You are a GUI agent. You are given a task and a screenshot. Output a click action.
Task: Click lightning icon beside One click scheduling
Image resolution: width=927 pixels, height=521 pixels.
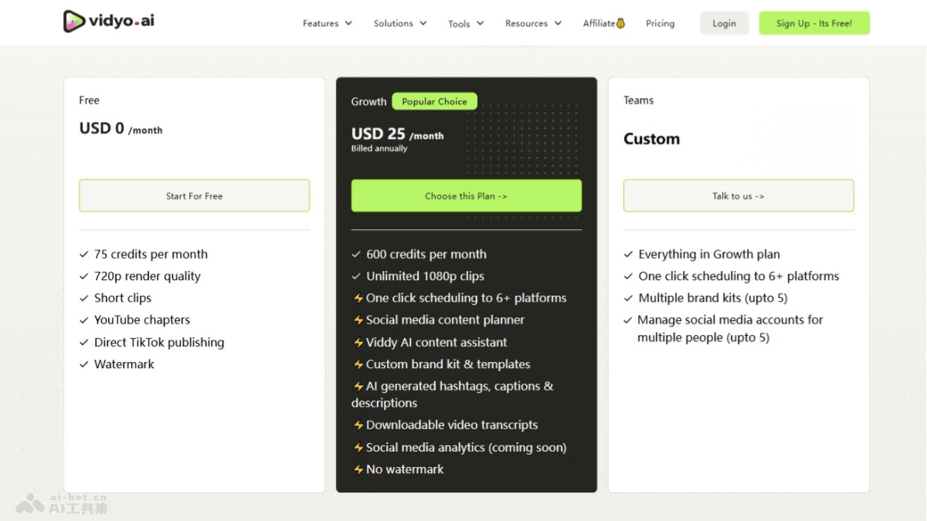358,299
